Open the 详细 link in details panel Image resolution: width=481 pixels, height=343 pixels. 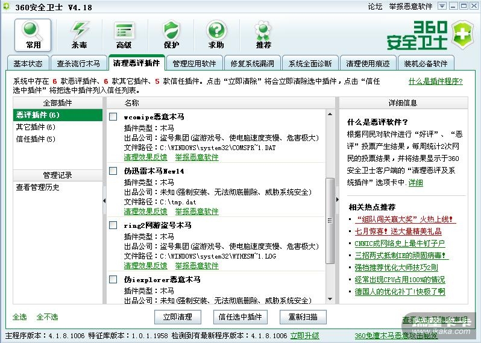pos(416,183)
